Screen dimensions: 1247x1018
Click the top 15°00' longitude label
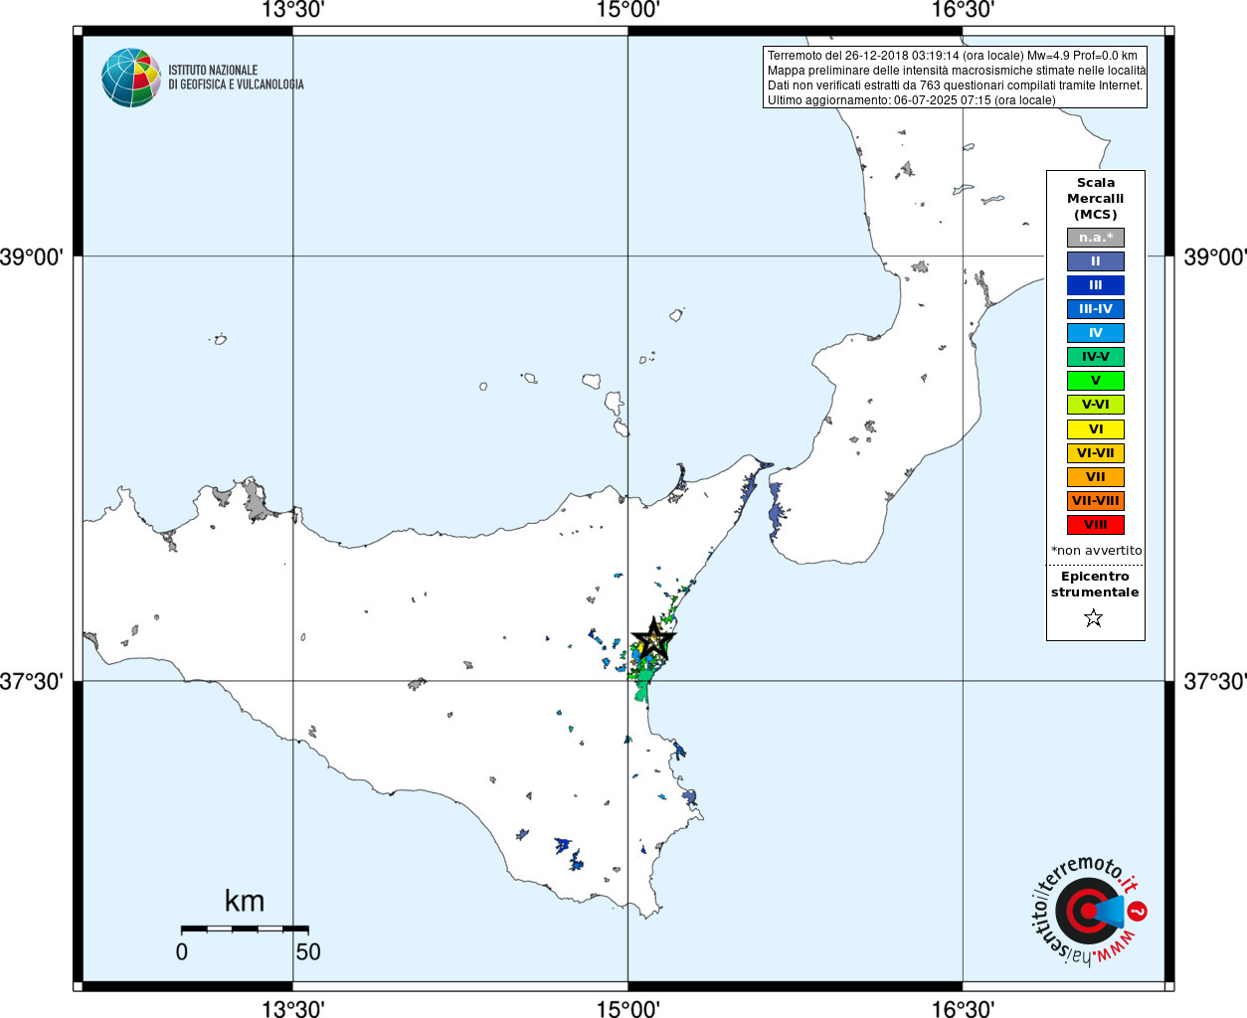click(627, 10)
